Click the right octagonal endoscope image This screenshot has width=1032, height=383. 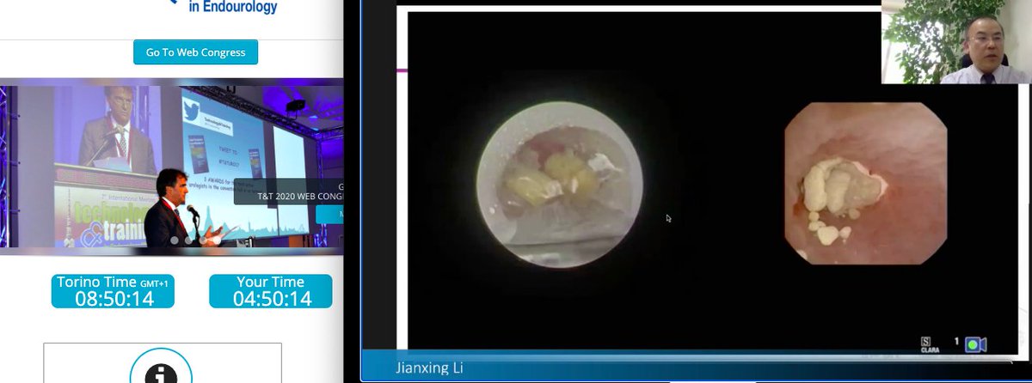pos(866,184)
